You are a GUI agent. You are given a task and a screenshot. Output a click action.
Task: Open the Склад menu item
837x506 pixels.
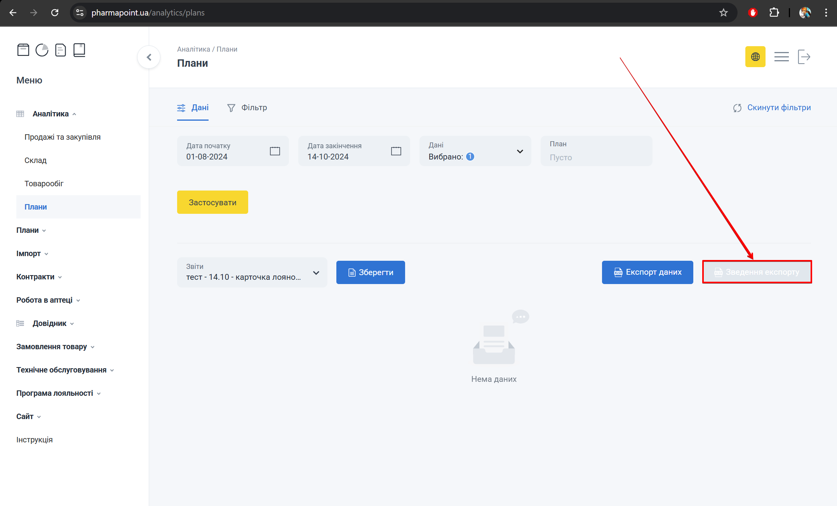point(35,160)
